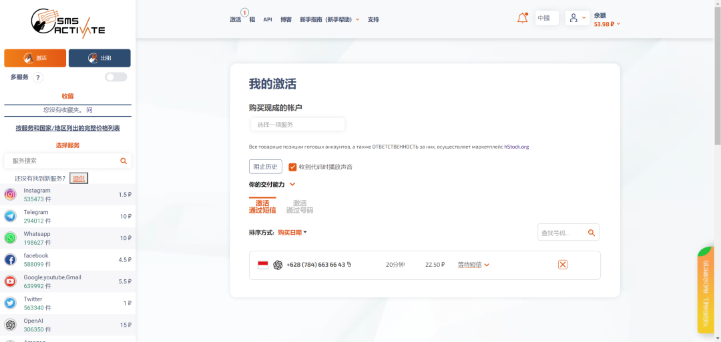Image resolution: width=721 pixels, height=342 pixels.
Task: Open the API menu item
Action: tap(268, 20)
